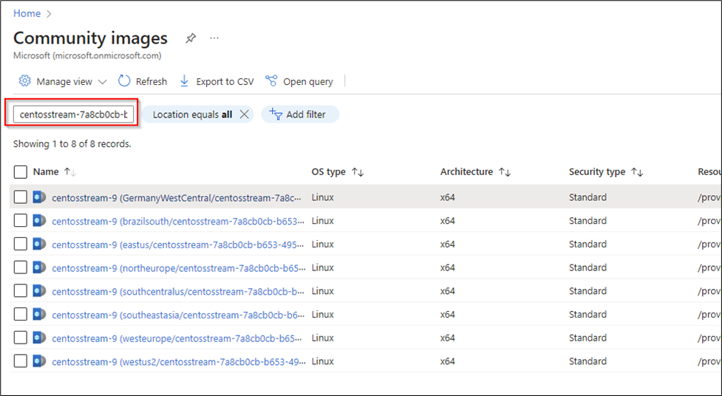Check the southeastasia image row
Viewport: 722px width, 396px height.
tap(20, 315)
